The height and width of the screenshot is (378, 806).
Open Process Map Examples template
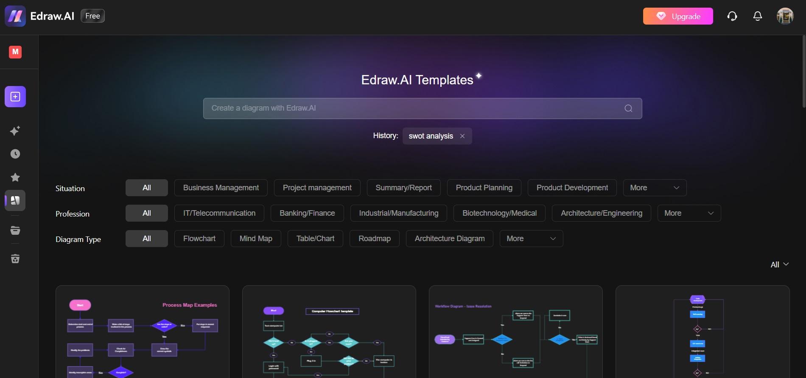coord(143,332)
